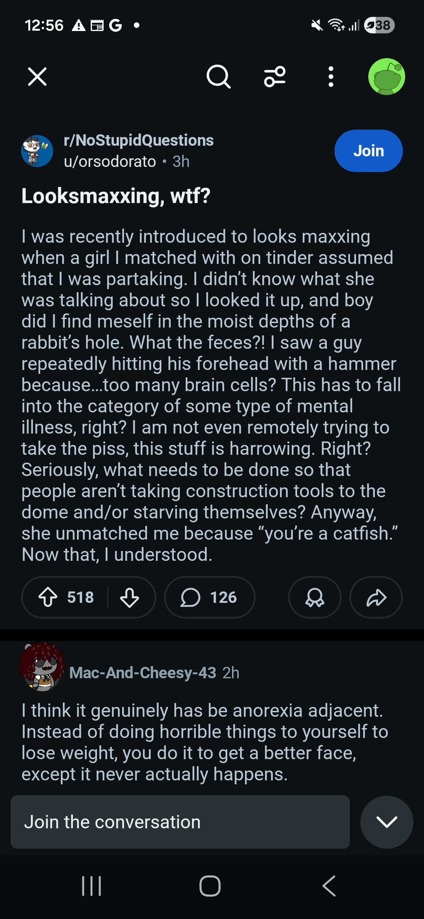Open Mac-And-Cheesy-43's user profile
The image size is (424, 919).
[x=143, y=673]
